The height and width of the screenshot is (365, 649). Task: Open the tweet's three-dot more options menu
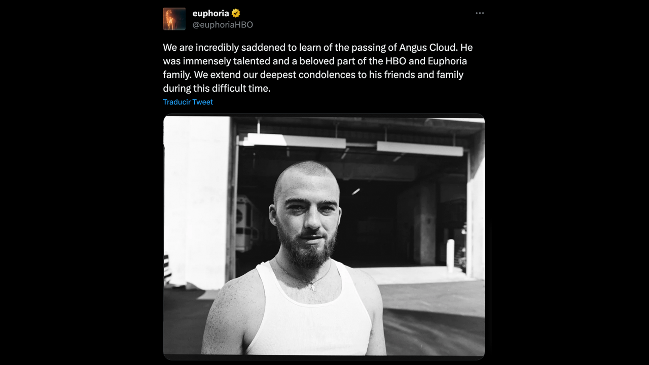[480, 13]
